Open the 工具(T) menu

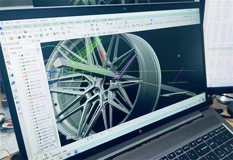(x=55, y=24)
